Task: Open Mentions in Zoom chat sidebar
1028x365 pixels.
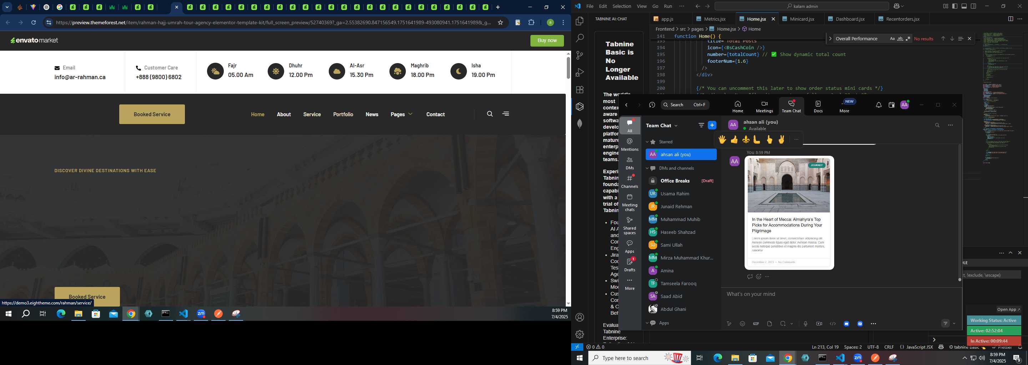Action: pyautogui.click(x=630, y=144)
